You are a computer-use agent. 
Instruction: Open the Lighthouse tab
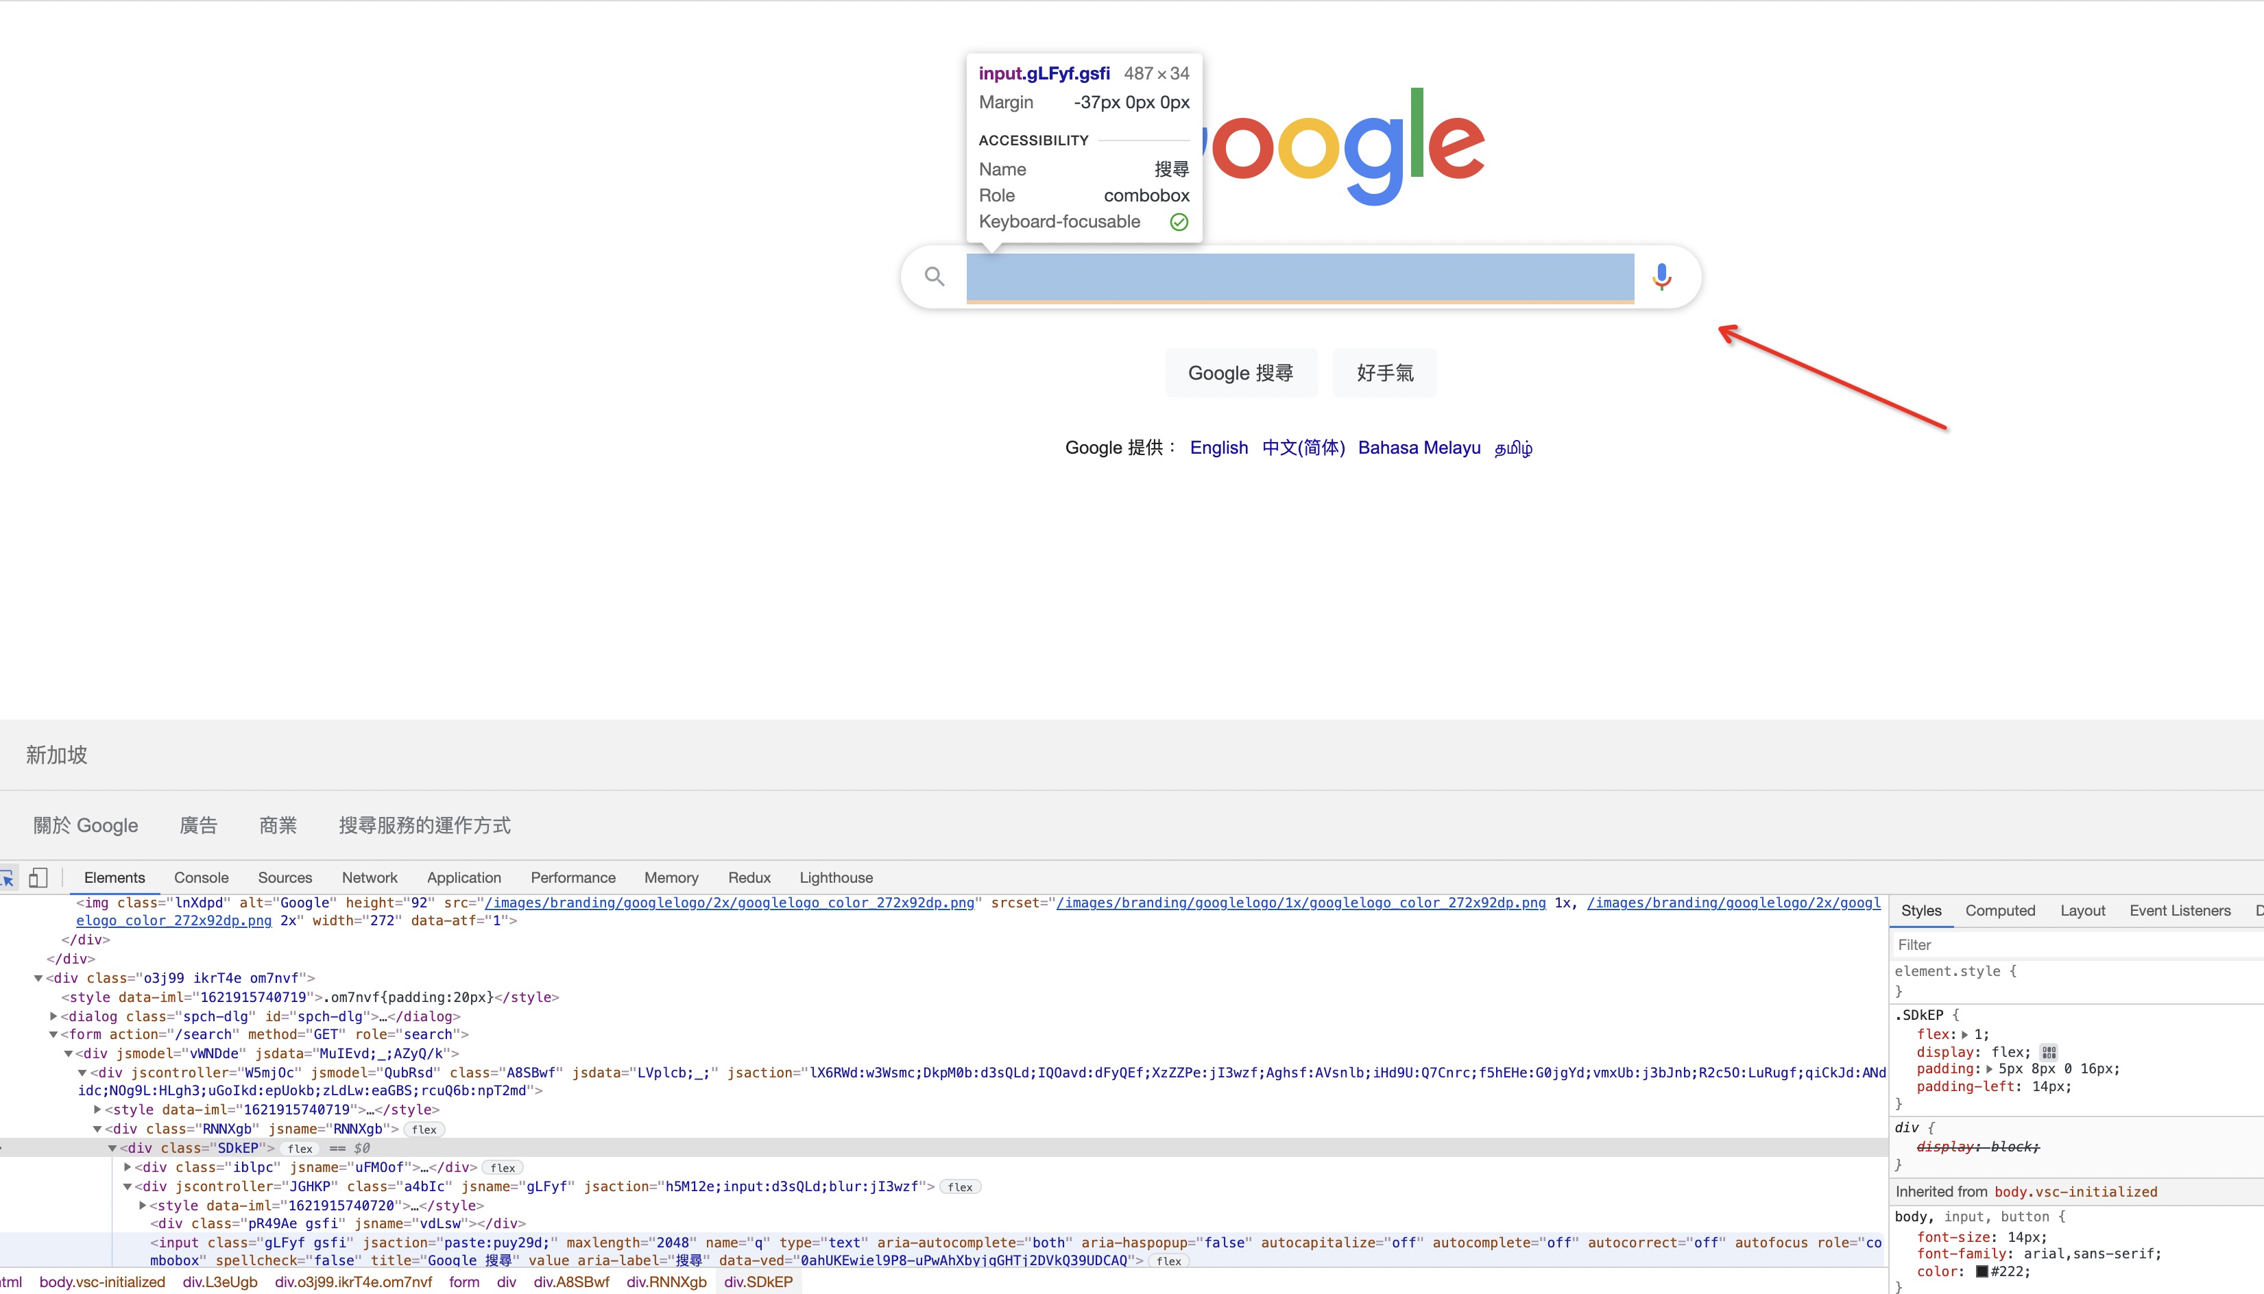tap(836, 878)
